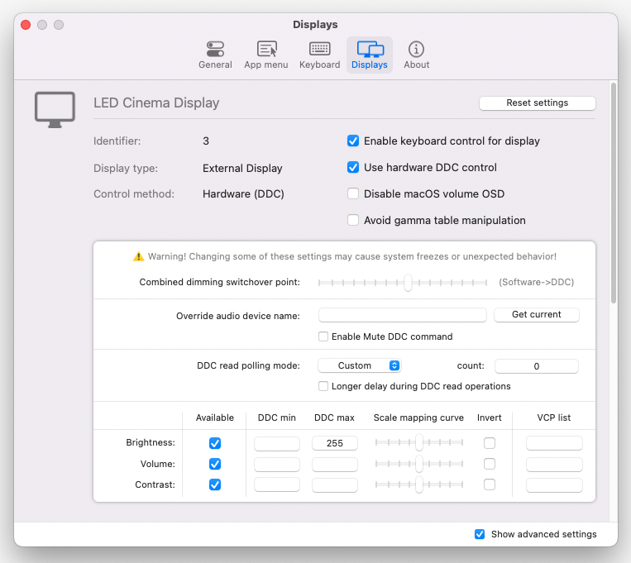Click the LED Cinema Display monitor icon
Viewport: 631px width, 563px height.
coord(55,109)
